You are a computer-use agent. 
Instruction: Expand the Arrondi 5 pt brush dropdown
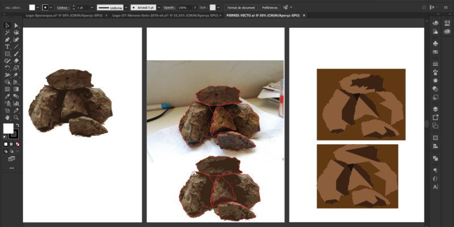pyautogui.click(x=159, y=7)
